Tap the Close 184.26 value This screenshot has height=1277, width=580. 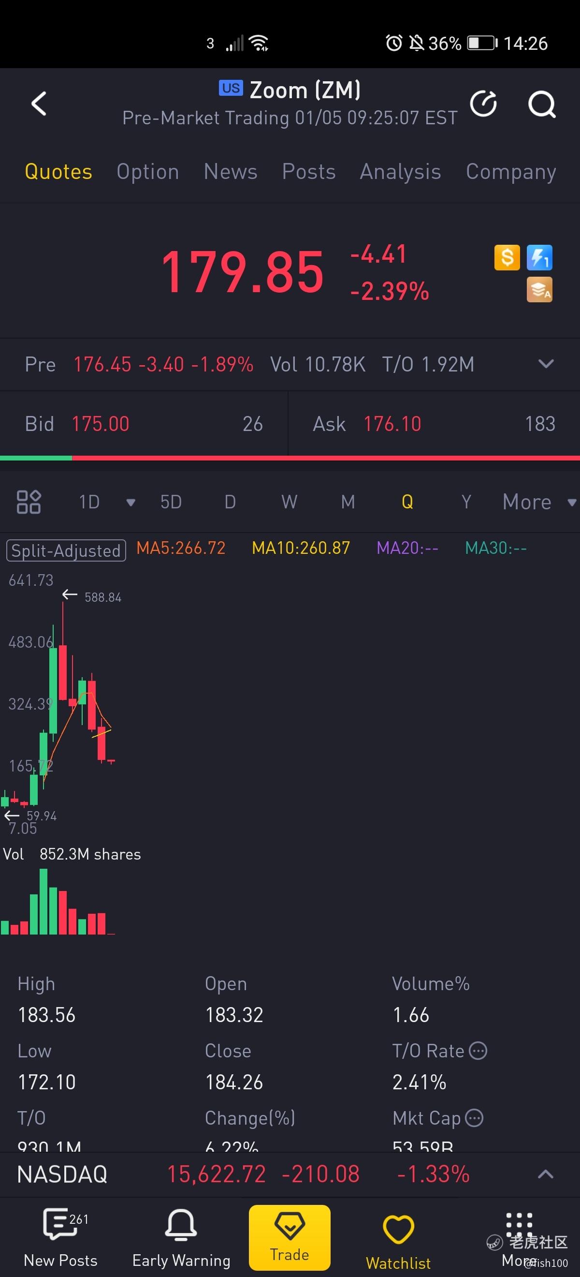[234, 1082]
